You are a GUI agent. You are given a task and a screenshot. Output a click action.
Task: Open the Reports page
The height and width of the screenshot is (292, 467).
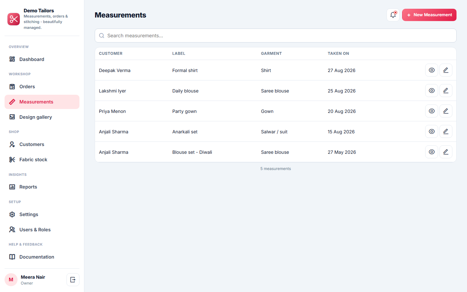42,187
